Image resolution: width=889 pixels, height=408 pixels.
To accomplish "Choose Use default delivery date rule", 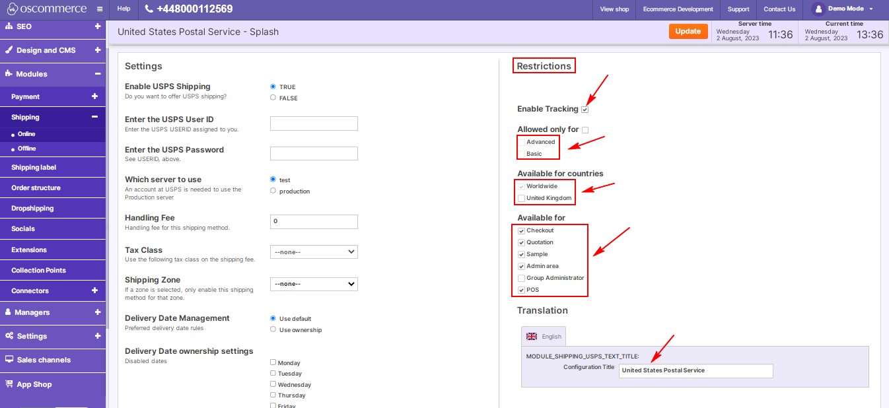I will click(x=273, y=318).
